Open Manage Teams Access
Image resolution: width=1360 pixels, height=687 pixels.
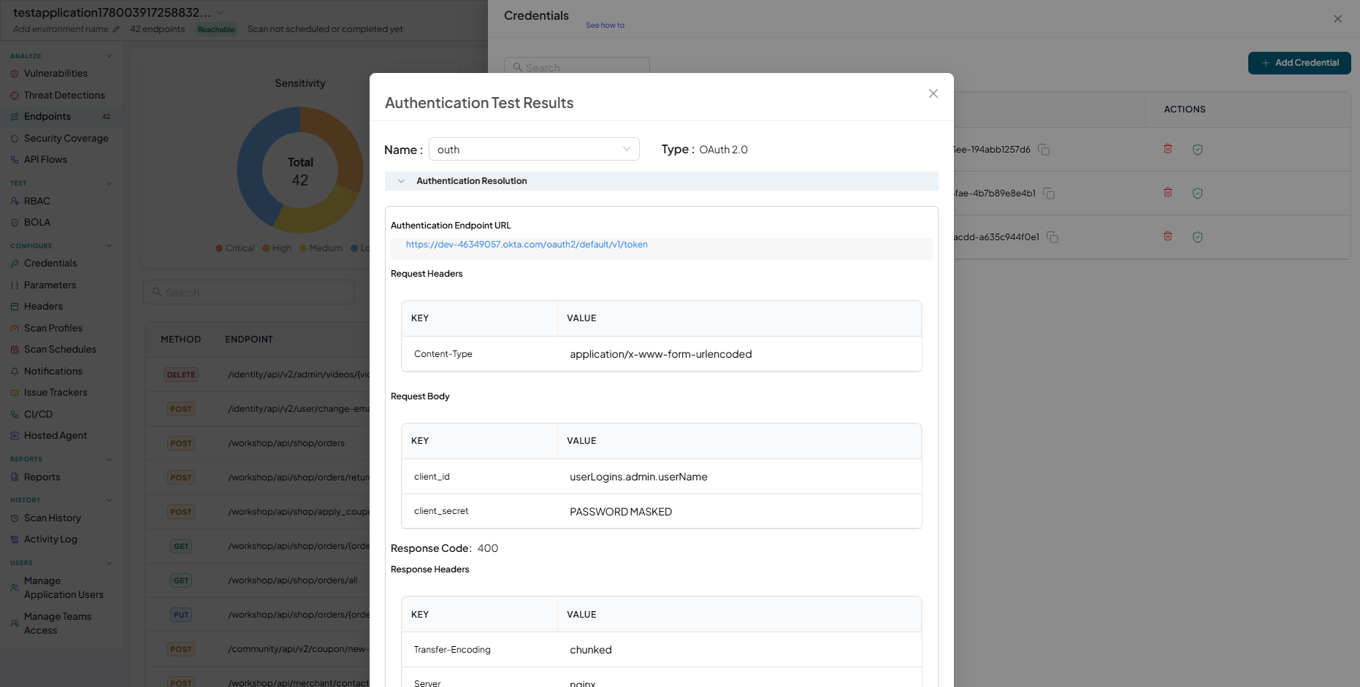tap(58, 623)
